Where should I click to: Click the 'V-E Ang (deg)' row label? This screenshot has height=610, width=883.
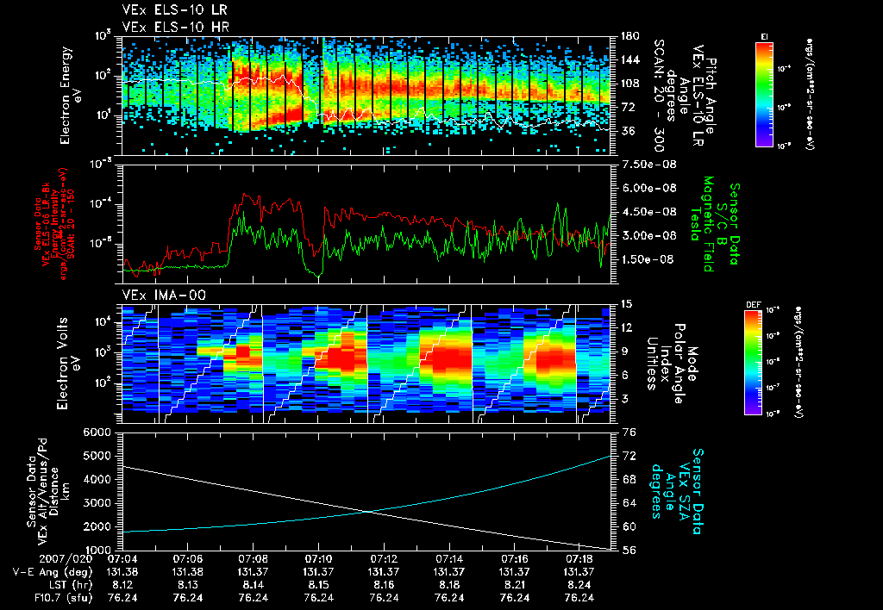[53, 573]
